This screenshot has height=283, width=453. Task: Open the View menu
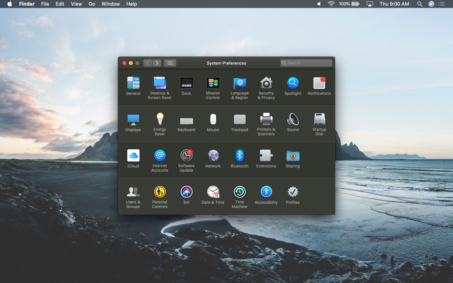click(76, 4)
